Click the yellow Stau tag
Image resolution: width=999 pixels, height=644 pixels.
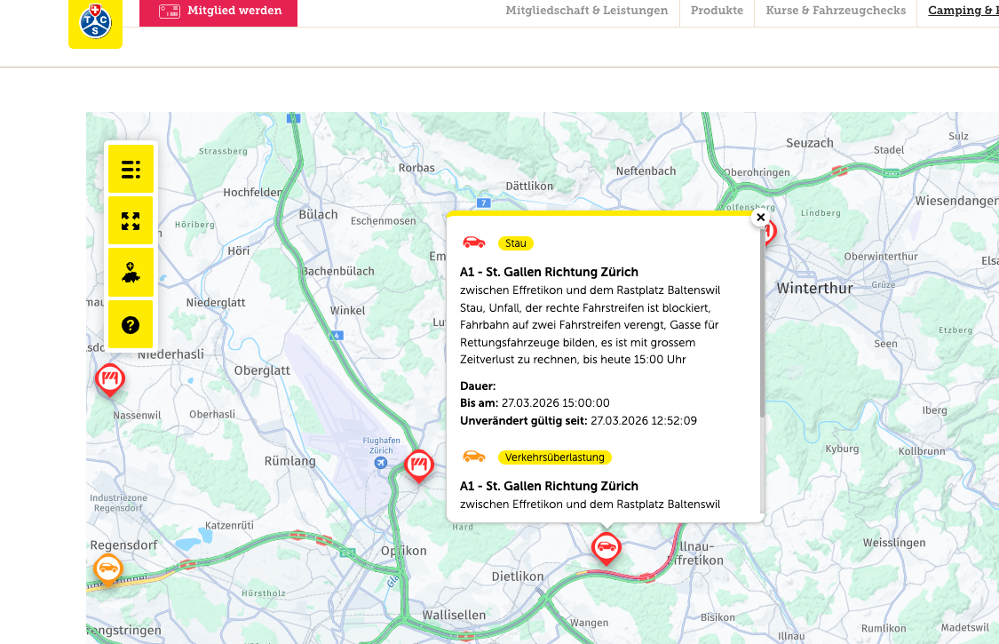[516, 243]
